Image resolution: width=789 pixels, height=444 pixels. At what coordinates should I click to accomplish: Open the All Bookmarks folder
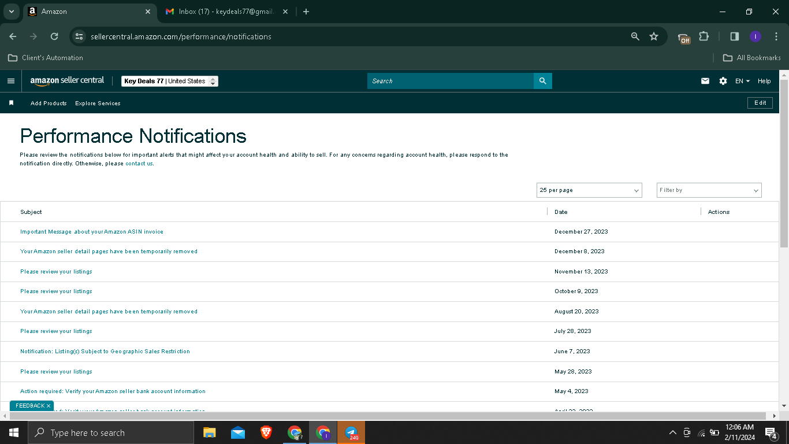pos(752,58)
